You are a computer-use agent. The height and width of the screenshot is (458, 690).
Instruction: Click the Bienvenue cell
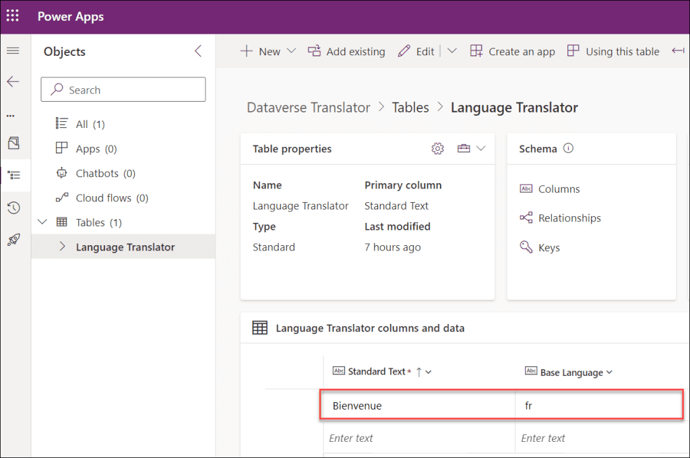point(418,405)
